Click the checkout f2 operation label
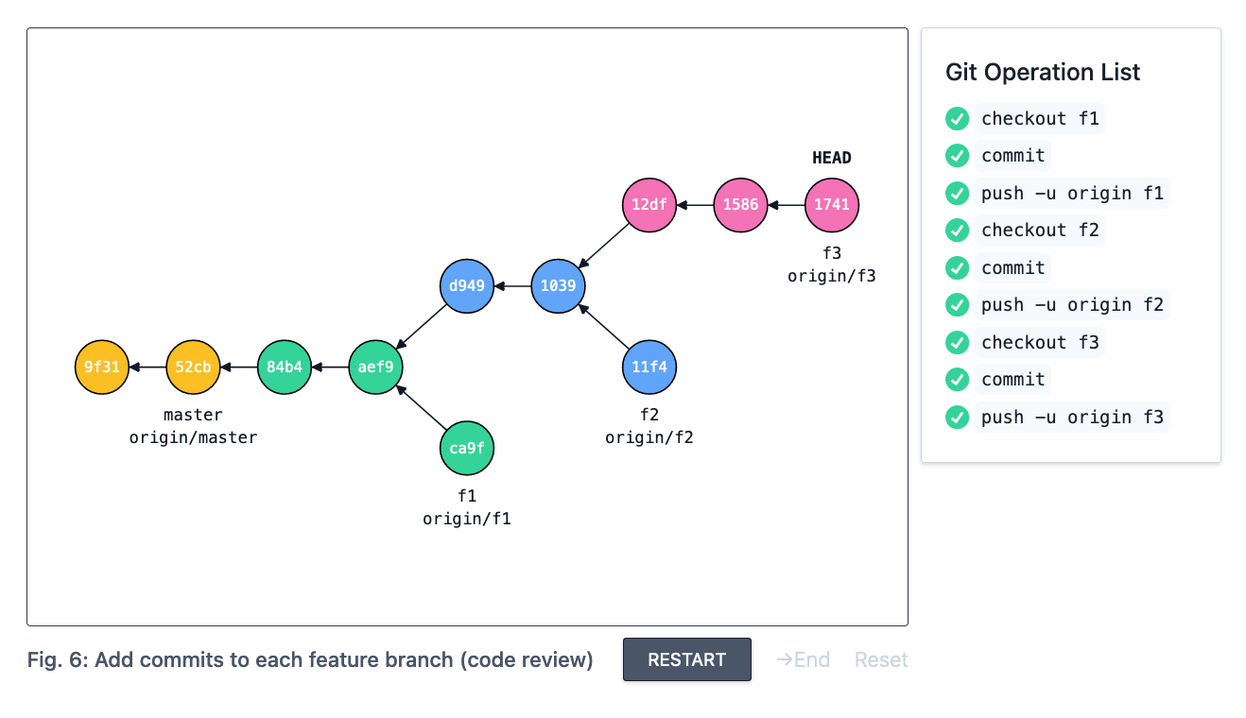Image resolution: width=1246 pixels, height=718 pixels. pyautogui.click(x=1040, y=231)
